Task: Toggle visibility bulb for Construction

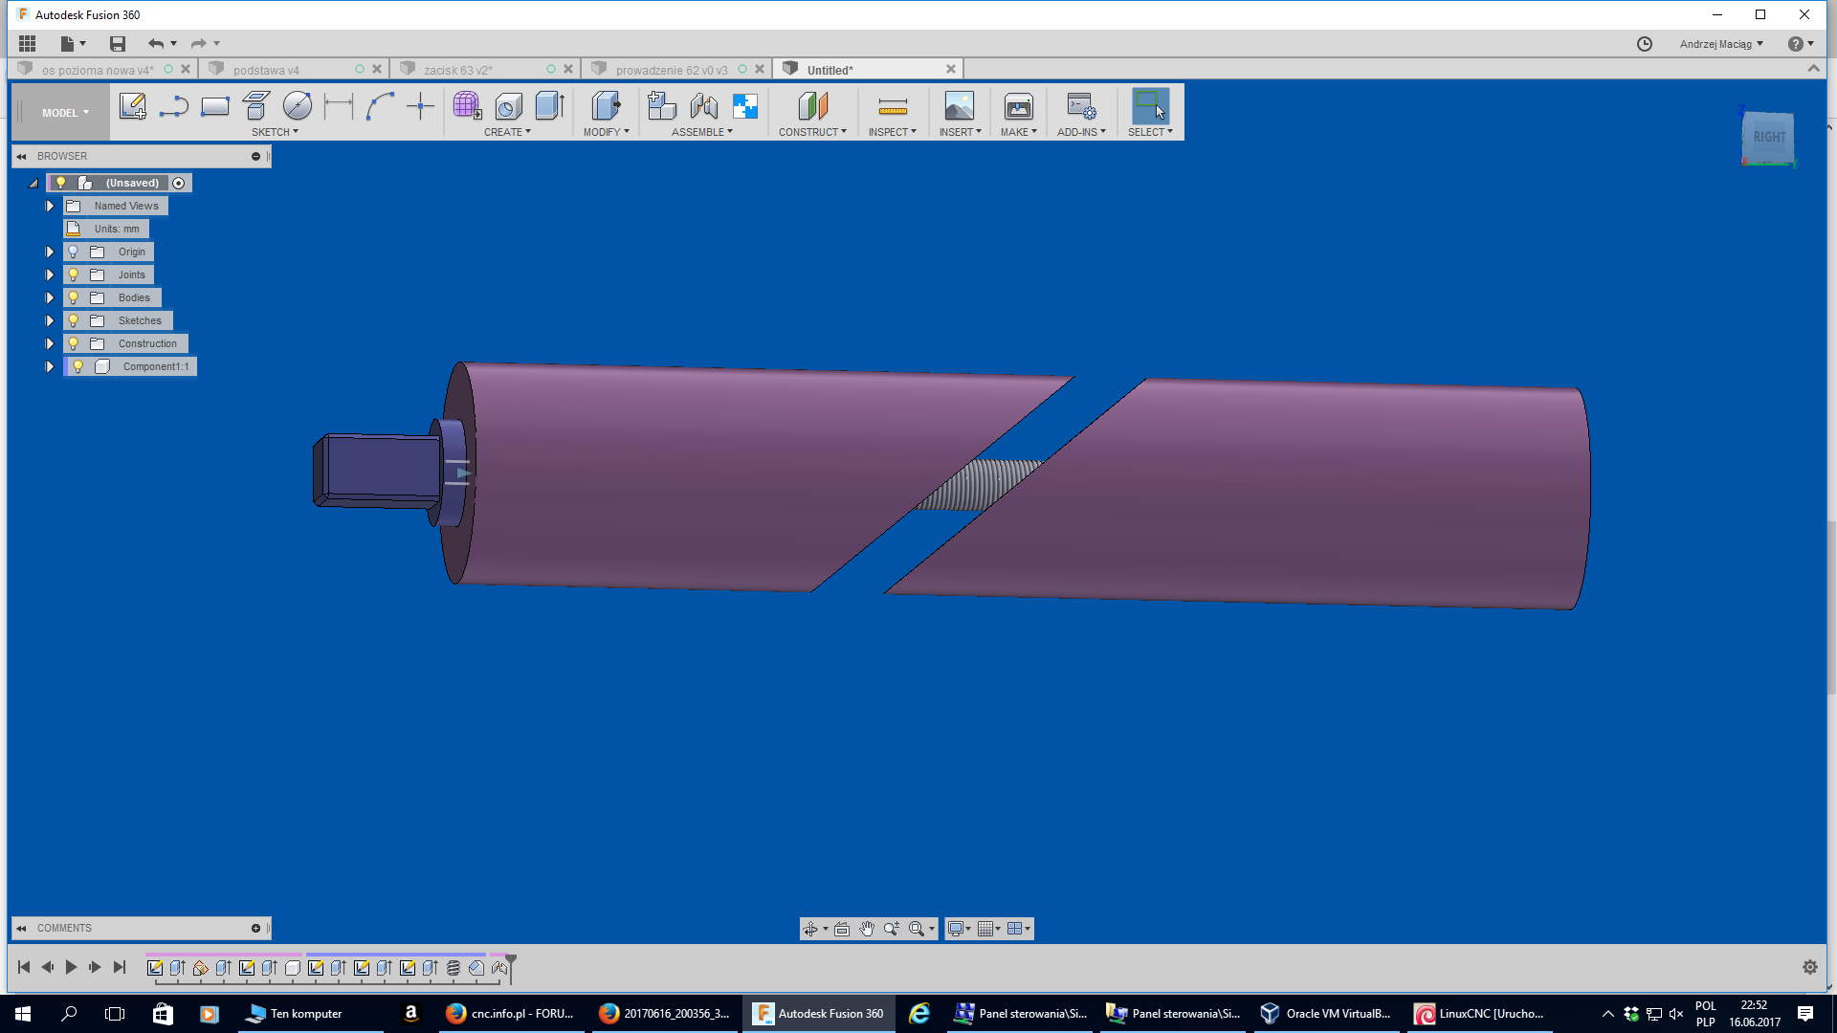Action: click(x=73, y=343)
